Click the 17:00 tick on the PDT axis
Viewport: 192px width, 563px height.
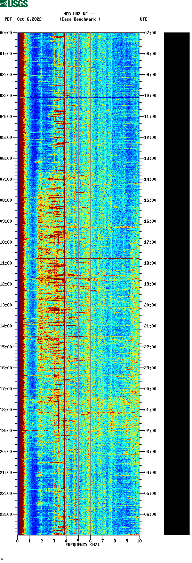pyautogui.click(x=6, y=389)
